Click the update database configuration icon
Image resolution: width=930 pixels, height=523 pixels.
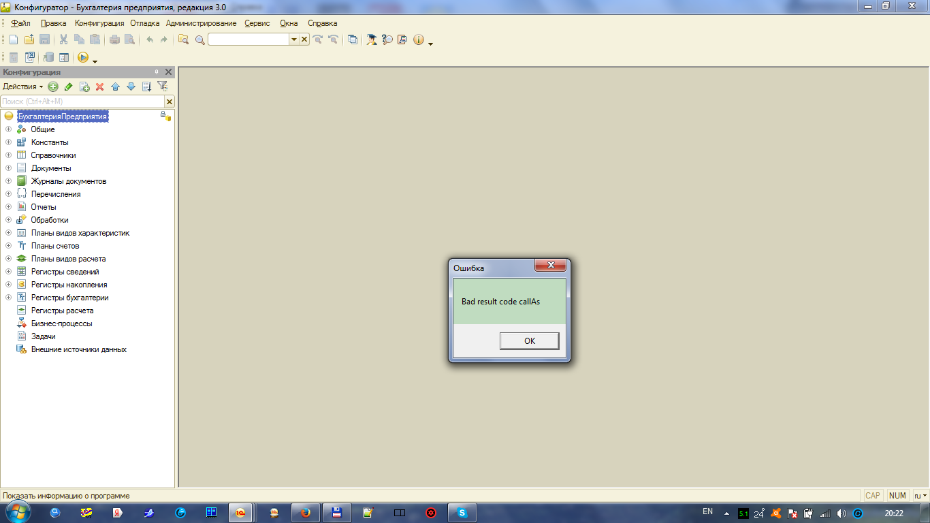(48, 57)
